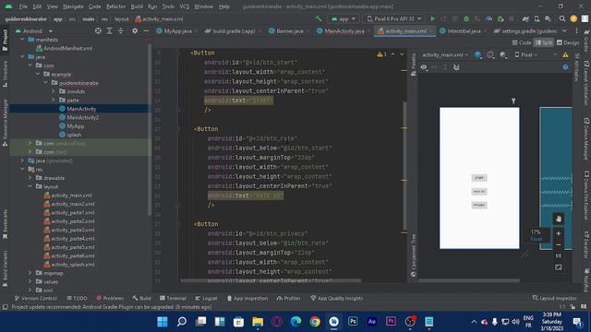Open Photoshop from the taskbar
Image resolution: width=591 pixels, height=332 pixels.
(353, 322)
